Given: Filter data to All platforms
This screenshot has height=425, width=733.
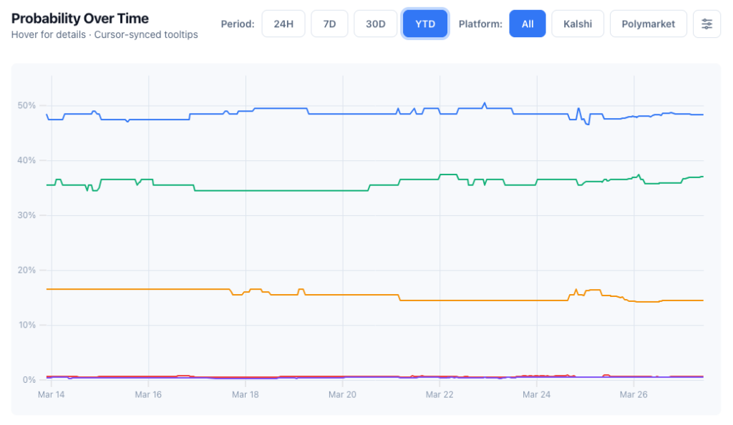Looking at the screenshot, I should coord(528,24).
